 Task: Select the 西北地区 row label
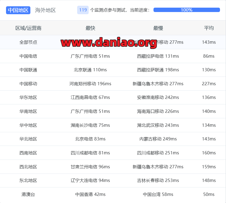click(x=28, y=167)
